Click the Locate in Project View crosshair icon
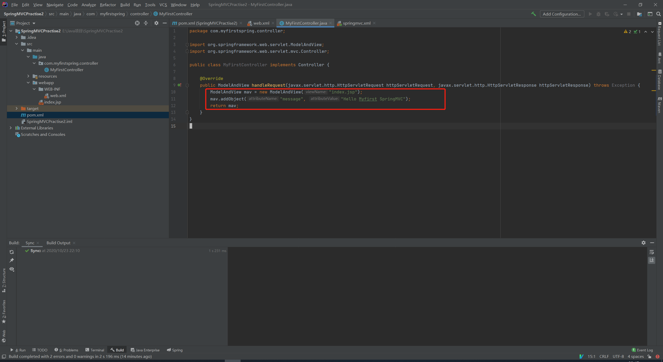 (137, 23)
